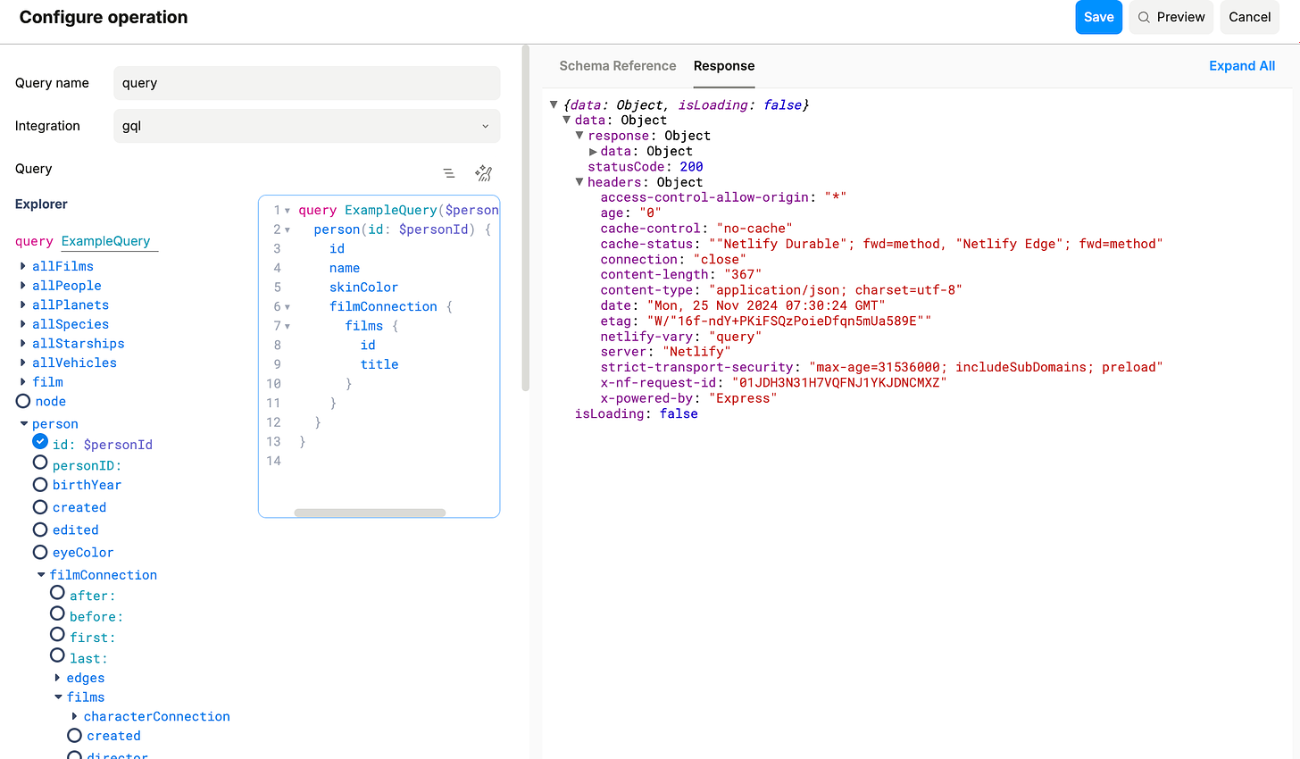Cancel the operation configuration
This screenshot has width=1300, height=759.
tap(1249, 17)
